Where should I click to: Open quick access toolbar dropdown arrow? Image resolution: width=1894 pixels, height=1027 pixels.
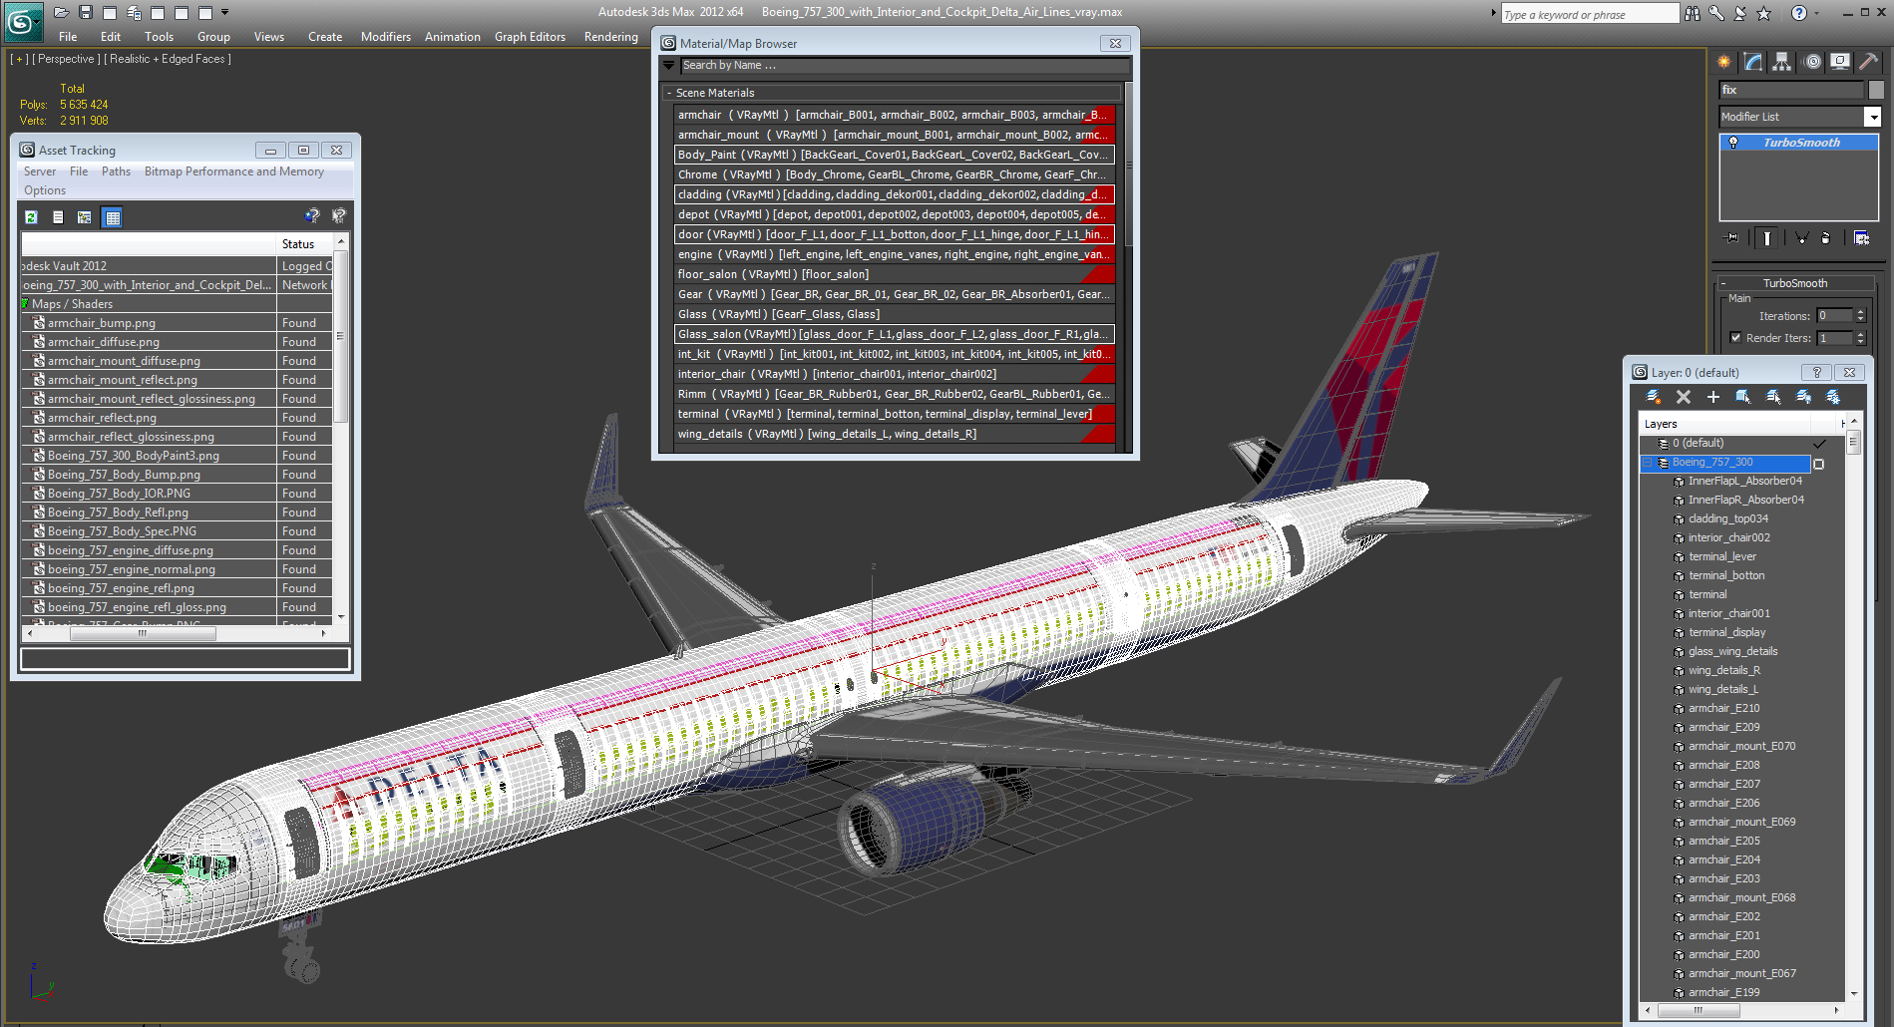[224, 12]
